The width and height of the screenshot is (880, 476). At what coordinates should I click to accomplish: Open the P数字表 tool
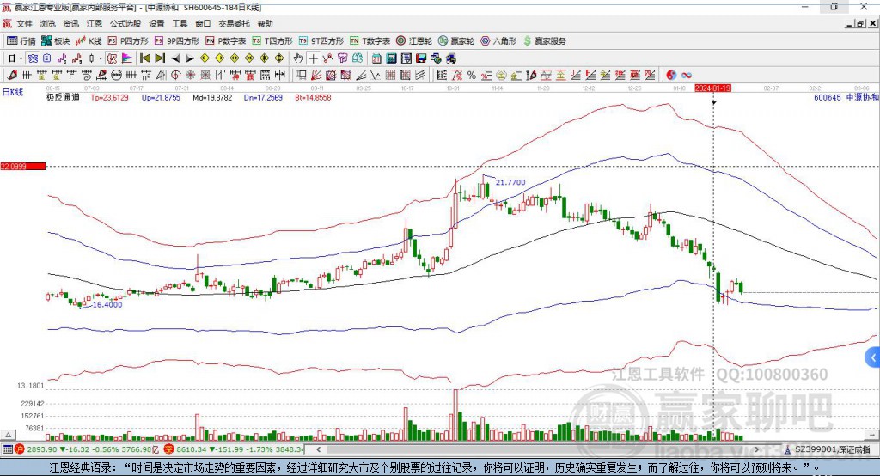pyautogui.click(x=226, y=41)
